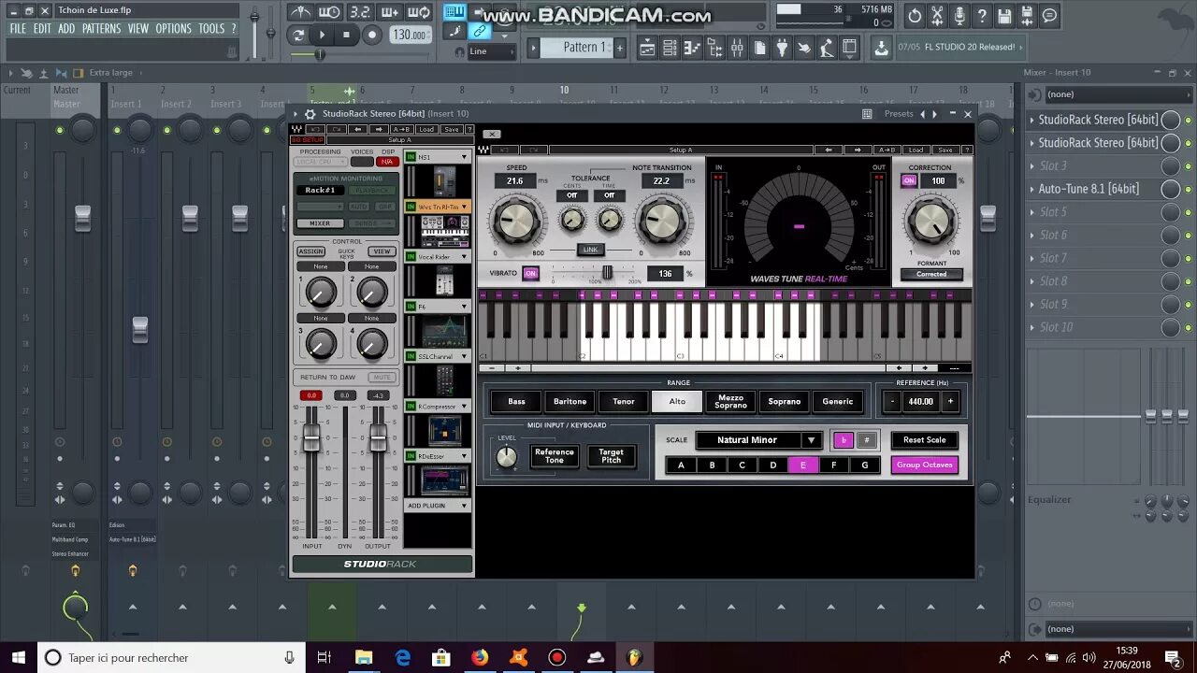Open Natural Minor scale dropdown
The width and height of the screenshot is (1197, 673).
point(757,439)
